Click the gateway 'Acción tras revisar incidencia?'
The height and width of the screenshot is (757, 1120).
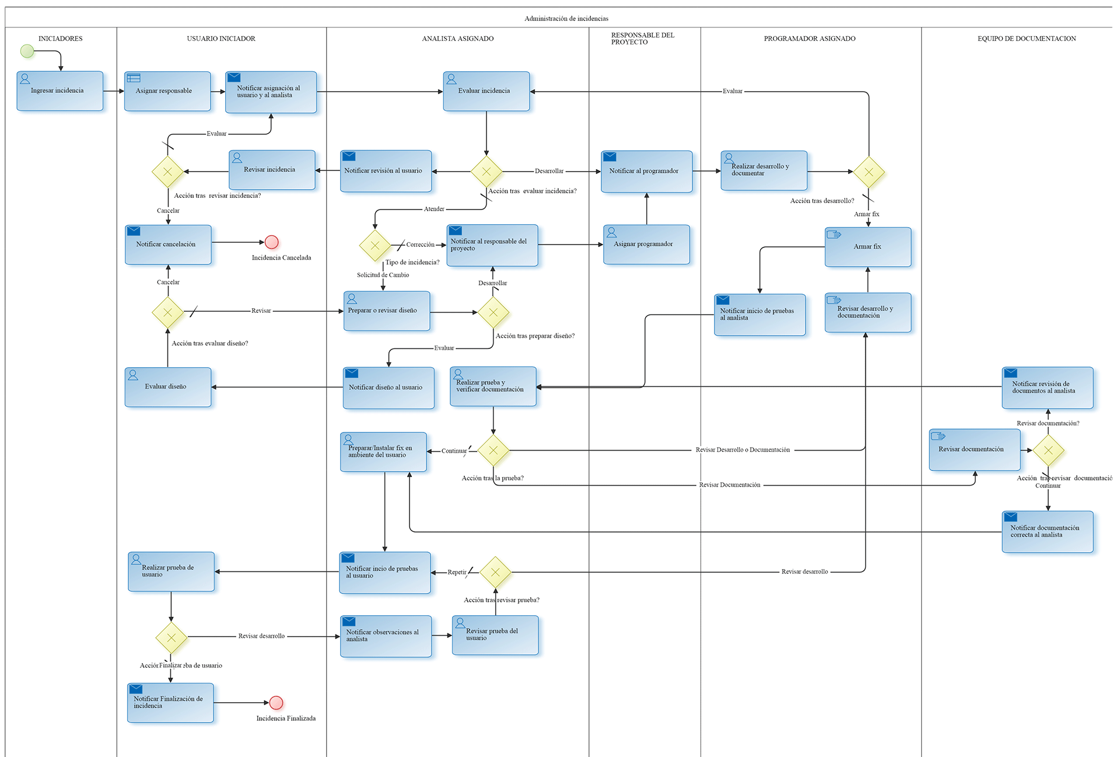pos(167,172)
